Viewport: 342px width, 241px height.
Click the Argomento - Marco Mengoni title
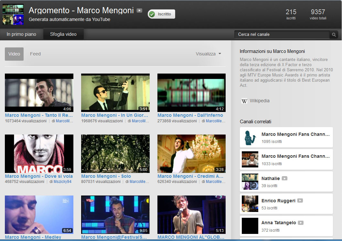(81, 10)
